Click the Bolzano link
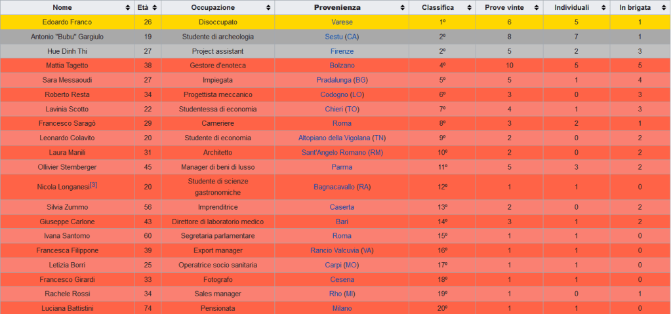 point(342,66)
